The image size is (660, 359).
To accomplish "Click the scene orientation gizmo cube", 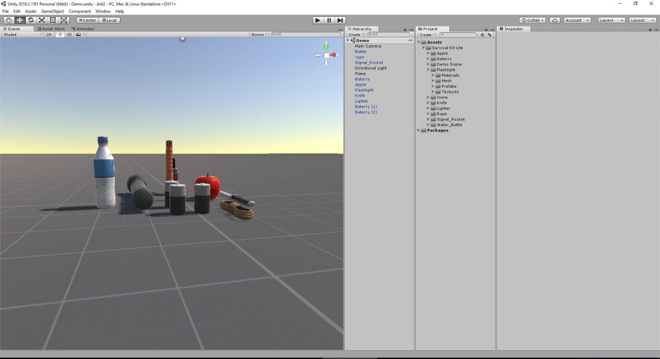I will [x=326, y=55].
